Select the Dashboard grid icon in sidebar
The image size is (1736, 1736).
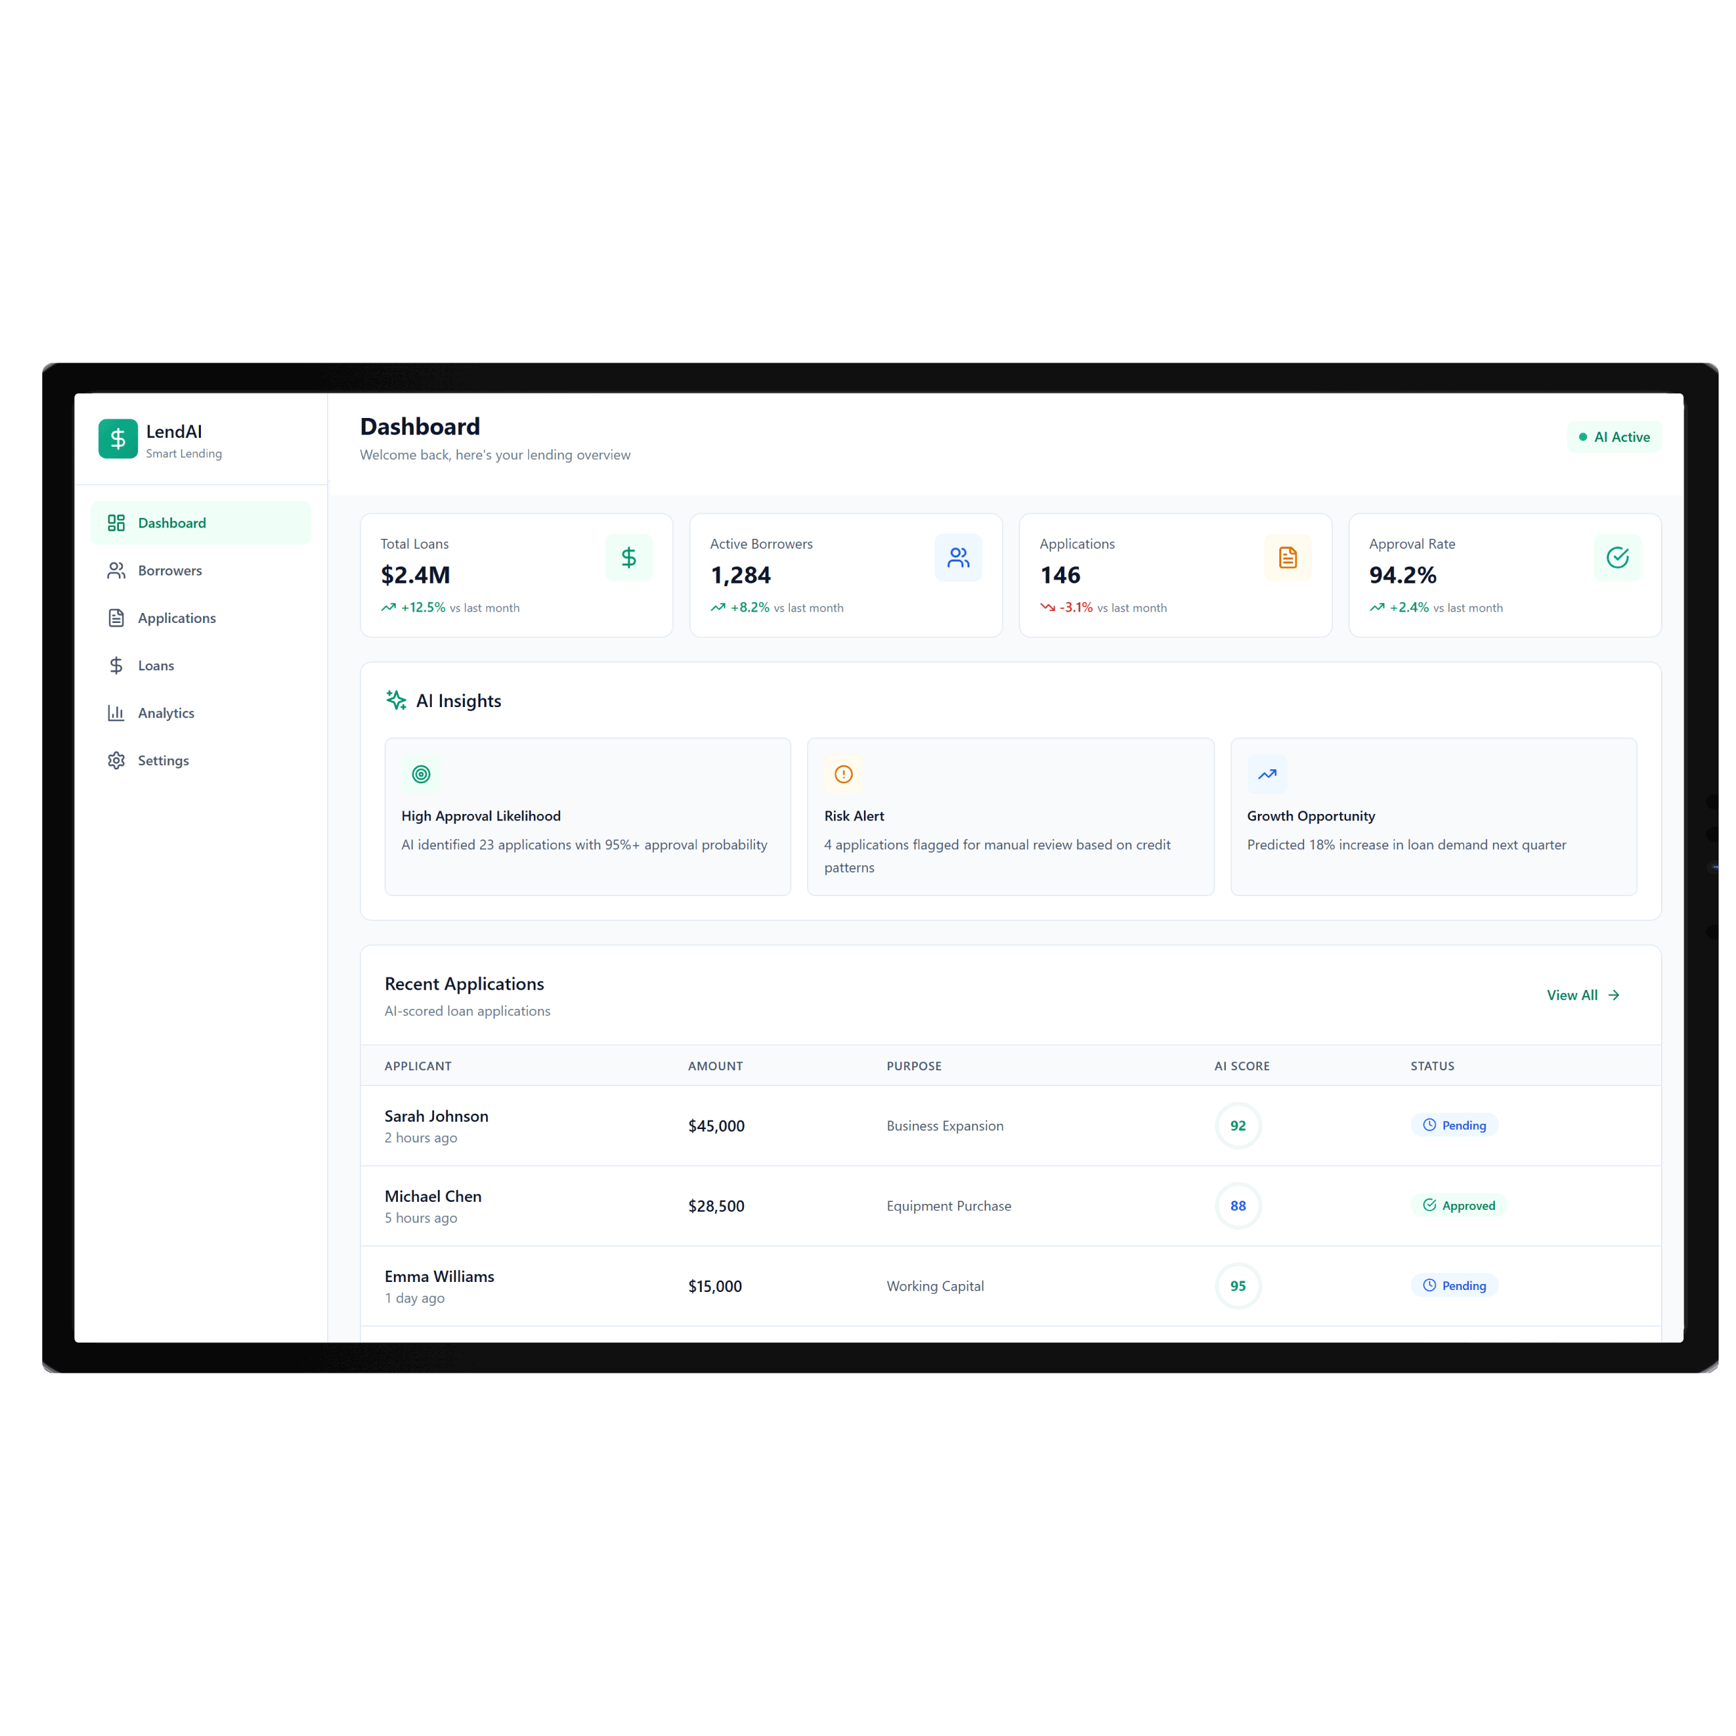click(x=117, y=522)
